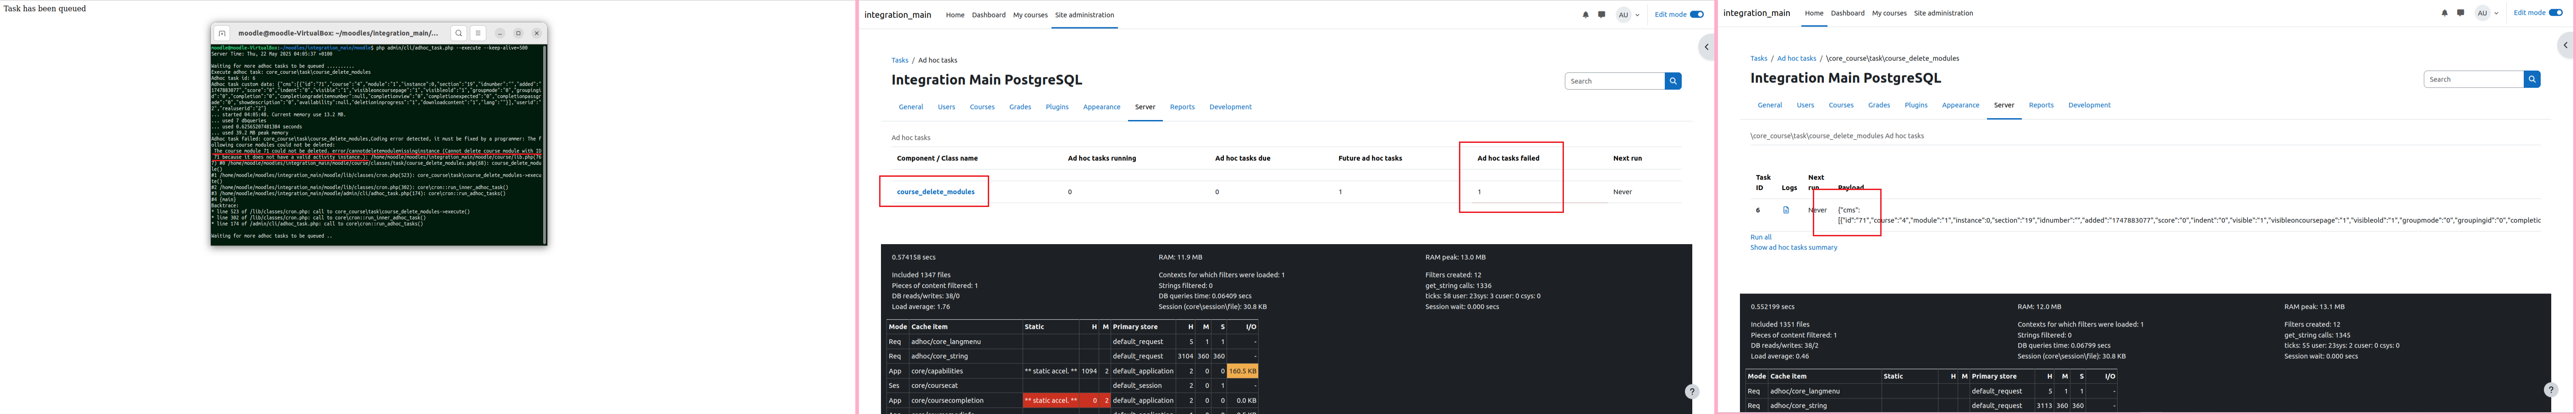
Task: Open the Logs file icon for task 6
Action: pyautogui.click(x=1785, y=210)
